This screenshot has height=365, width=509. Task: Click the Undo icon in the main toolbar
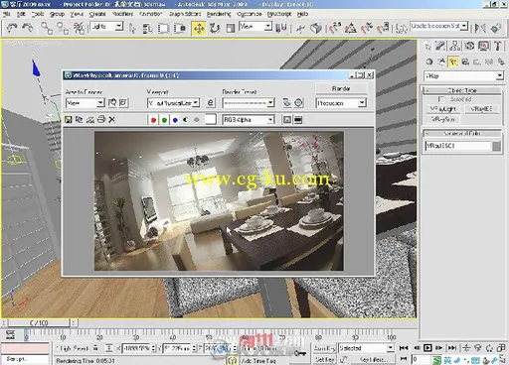tap(12, 28)
